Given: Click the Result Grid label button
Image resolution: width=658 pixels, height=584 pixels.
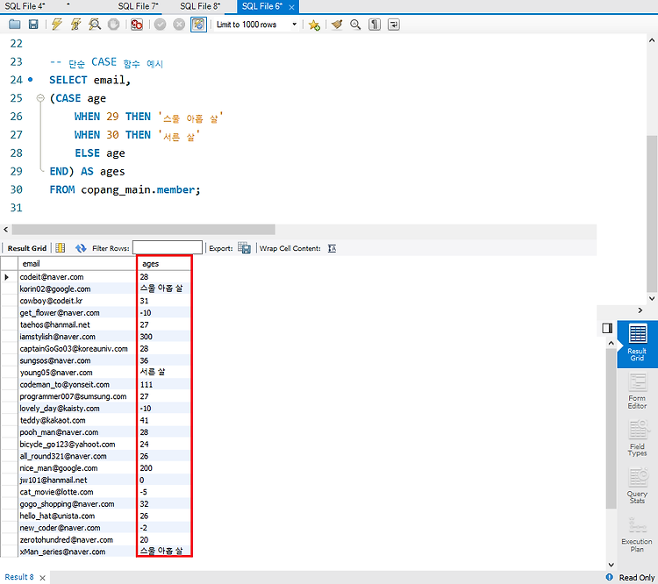Looking at the screenshot, I should [x=27, y=248].
